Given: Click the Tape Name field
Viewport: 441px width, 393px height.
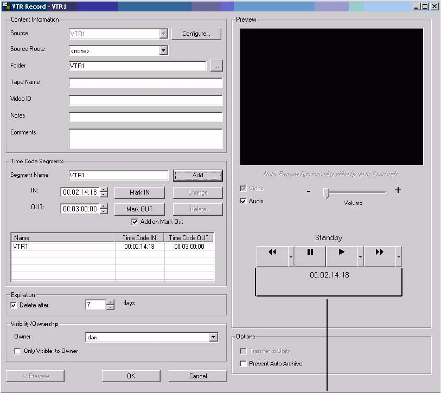Looking at the screenshot, I should click(x=145, y=82).
